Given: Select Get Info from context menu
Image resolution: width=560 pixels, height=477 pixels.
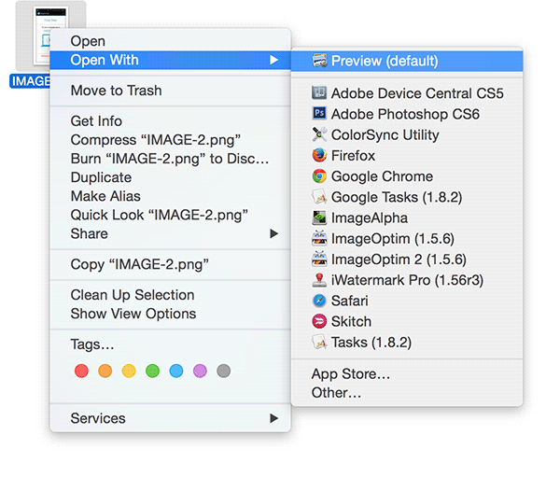Looking at the screenshot, I should point(96,121).
